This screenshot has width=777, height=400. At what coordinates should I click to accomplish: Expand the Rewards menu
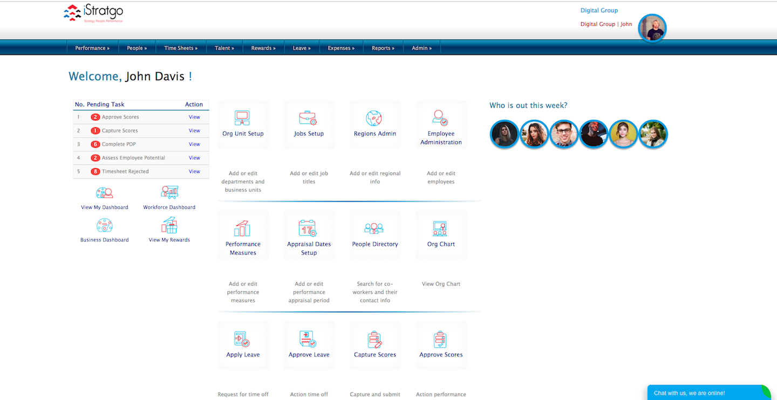point(263,48)
